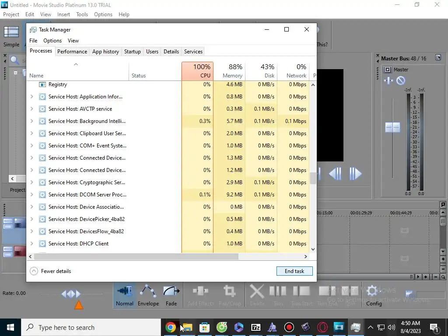448x336 pixels.
Task: Expand Service Host: Application Information row
Action: click(31, 97)
